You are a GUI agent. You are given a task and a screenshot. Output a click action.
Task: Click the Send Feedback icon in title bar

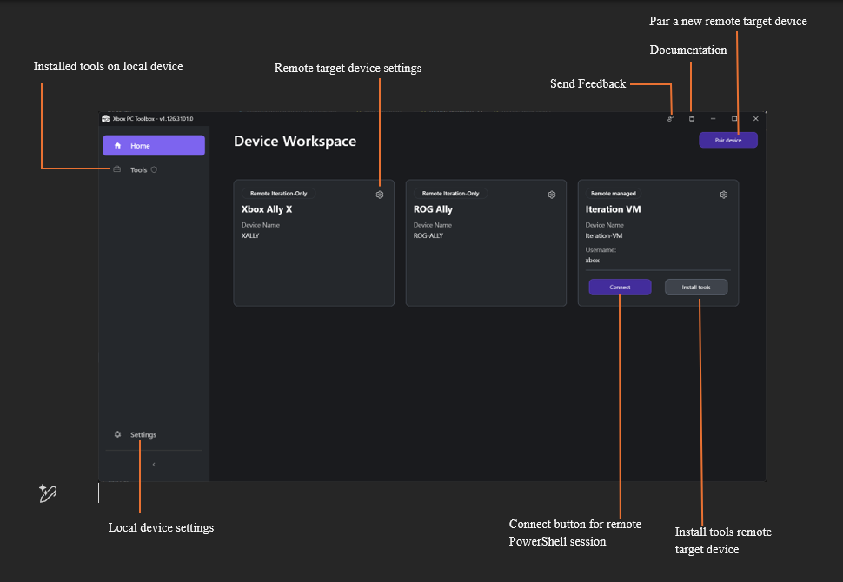670,119
